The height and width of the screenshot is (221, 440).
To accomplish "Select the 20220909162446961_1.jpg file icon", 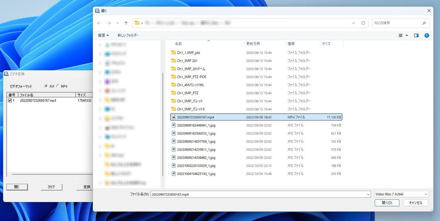I will click(x=174, y=125).
